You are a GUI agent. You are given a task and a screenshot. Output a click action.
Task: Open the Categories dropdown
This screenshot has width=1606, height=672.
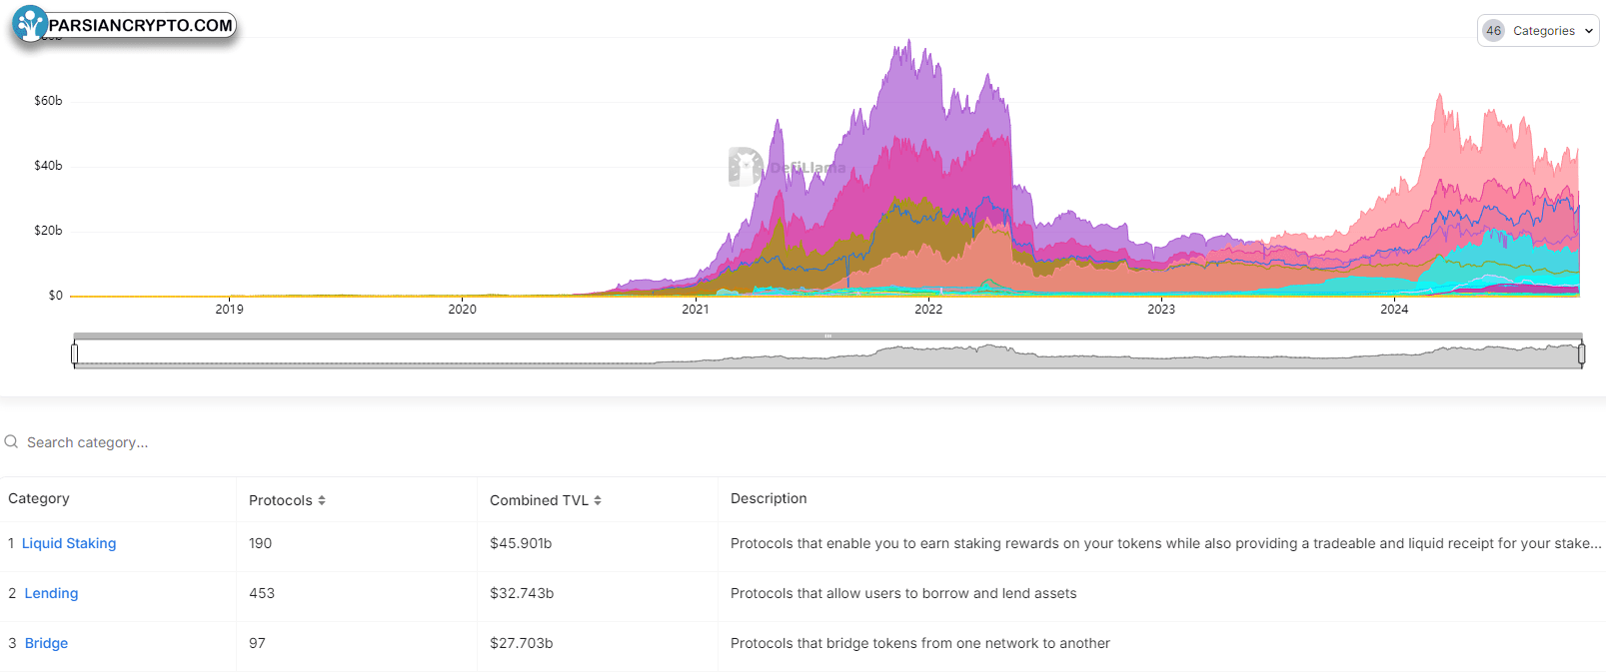pos(1539,31)
